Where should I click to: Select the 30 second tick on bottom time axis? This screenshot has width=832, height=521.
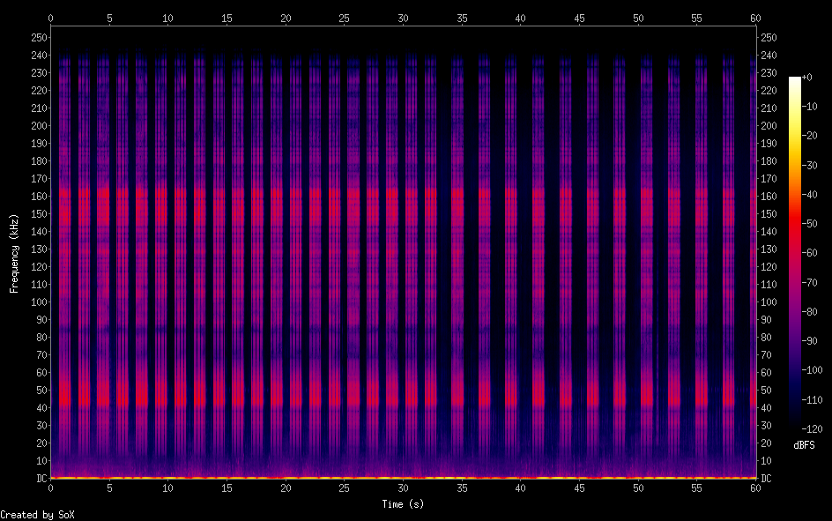click(404, 488)
